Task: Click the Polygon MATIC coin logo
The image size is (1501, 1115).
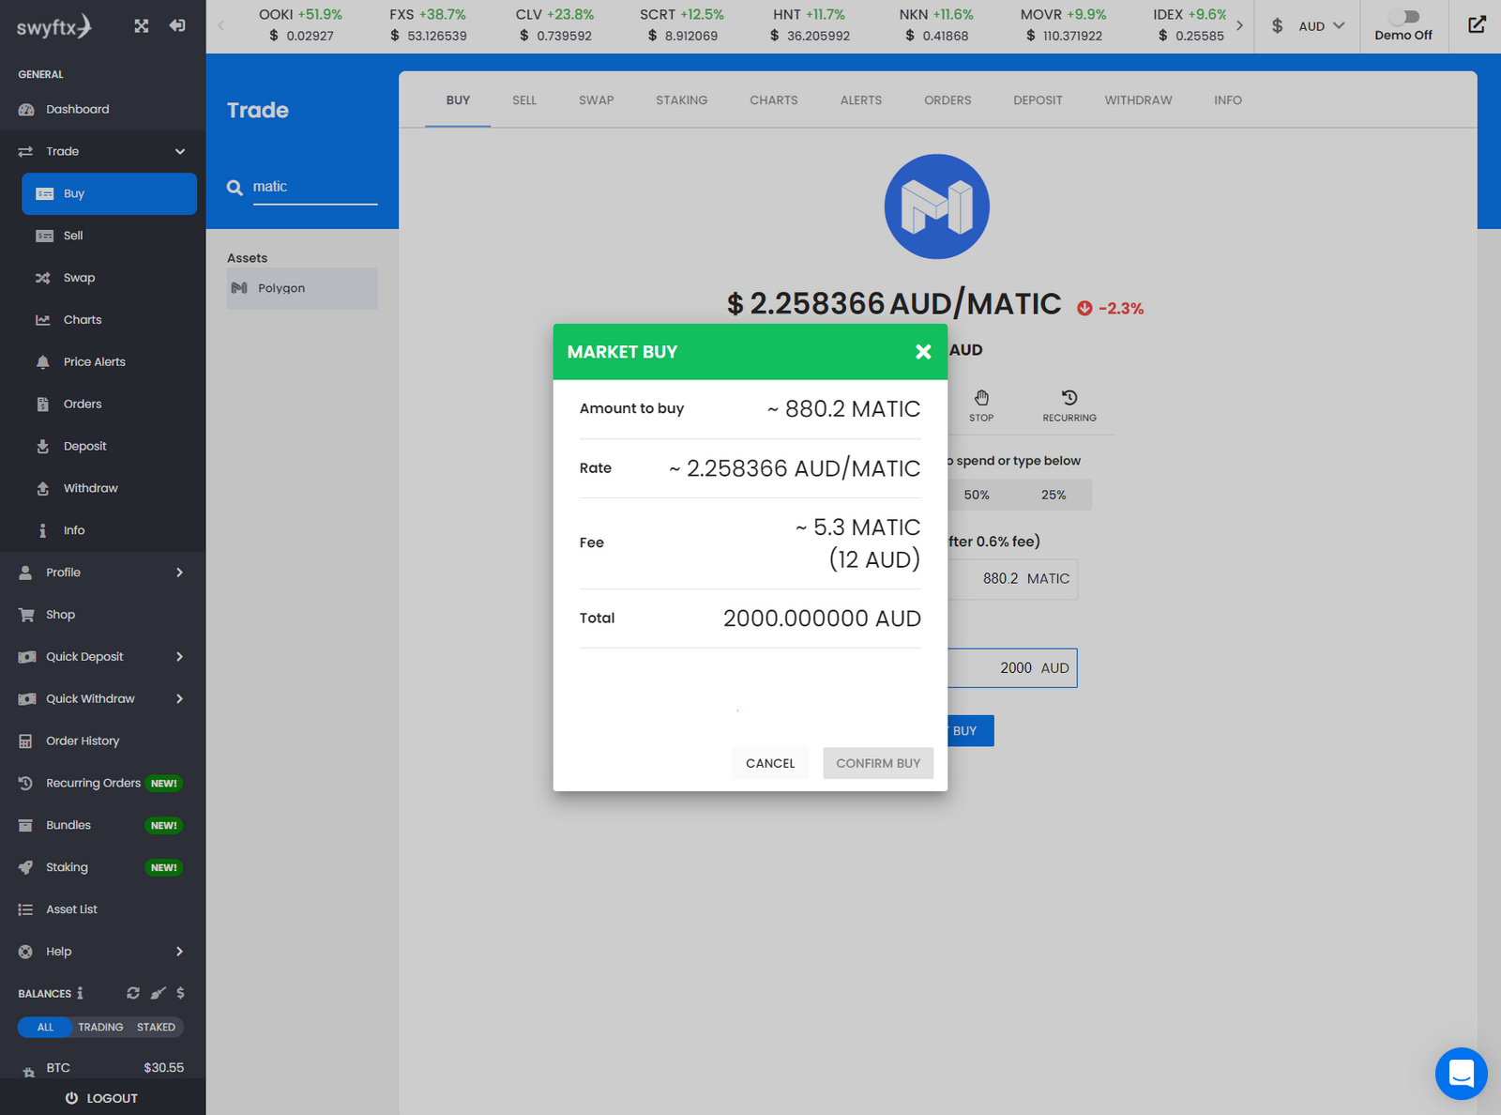Action: pos(937,206)
